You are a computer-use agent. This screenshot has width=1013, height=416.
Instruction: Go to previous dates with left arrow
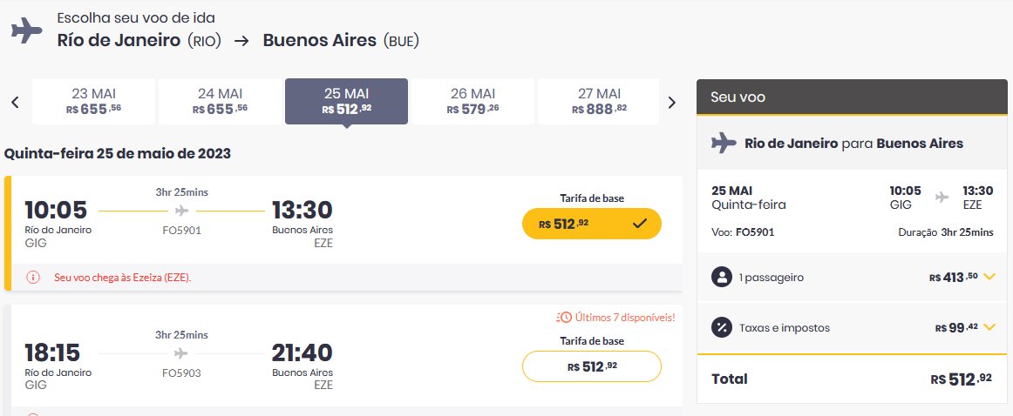pos(16,102)
